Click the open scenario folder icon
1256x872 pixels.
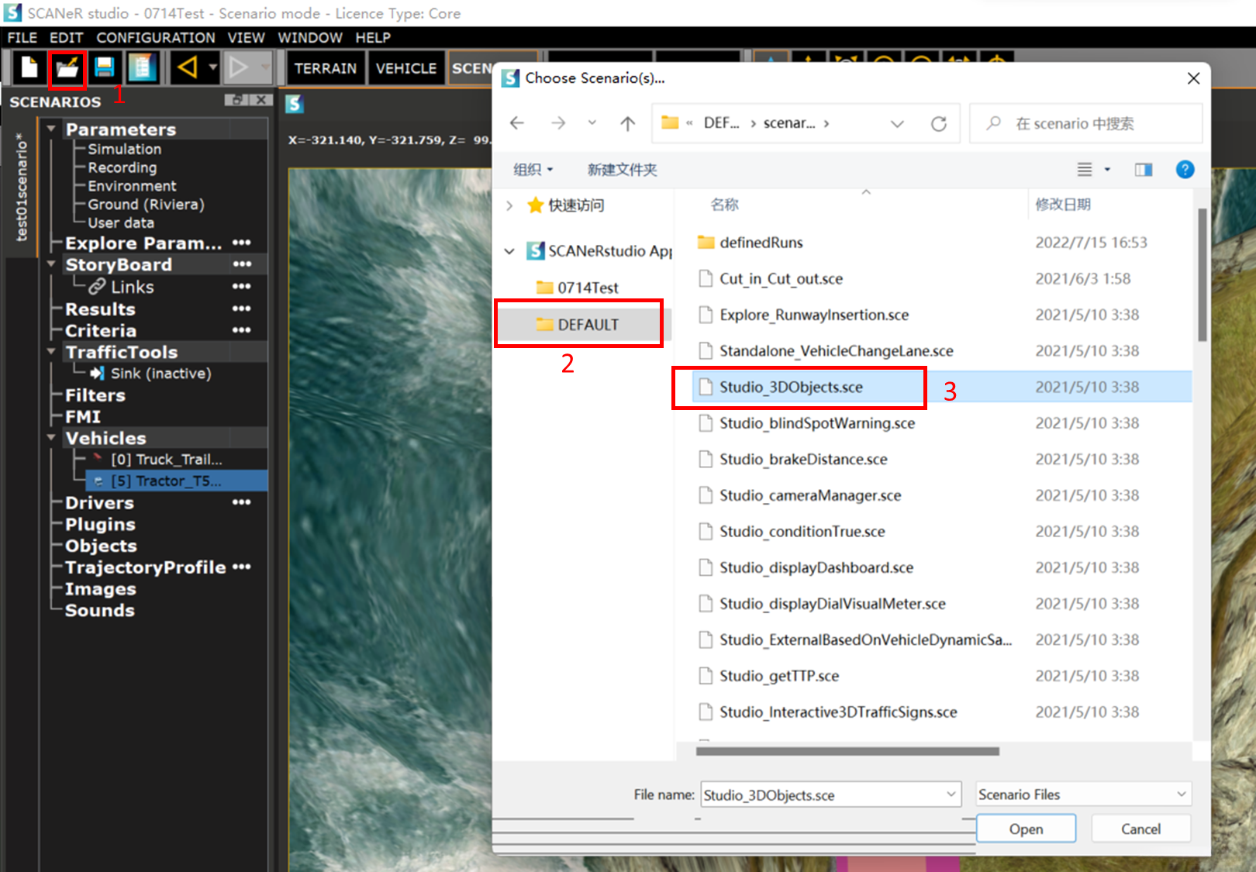(67, 68)
